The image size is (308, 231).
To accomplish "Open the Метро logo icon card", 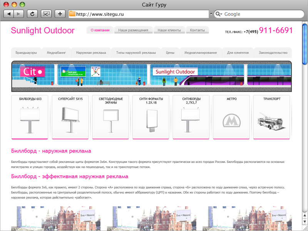I will click(231, 117).
